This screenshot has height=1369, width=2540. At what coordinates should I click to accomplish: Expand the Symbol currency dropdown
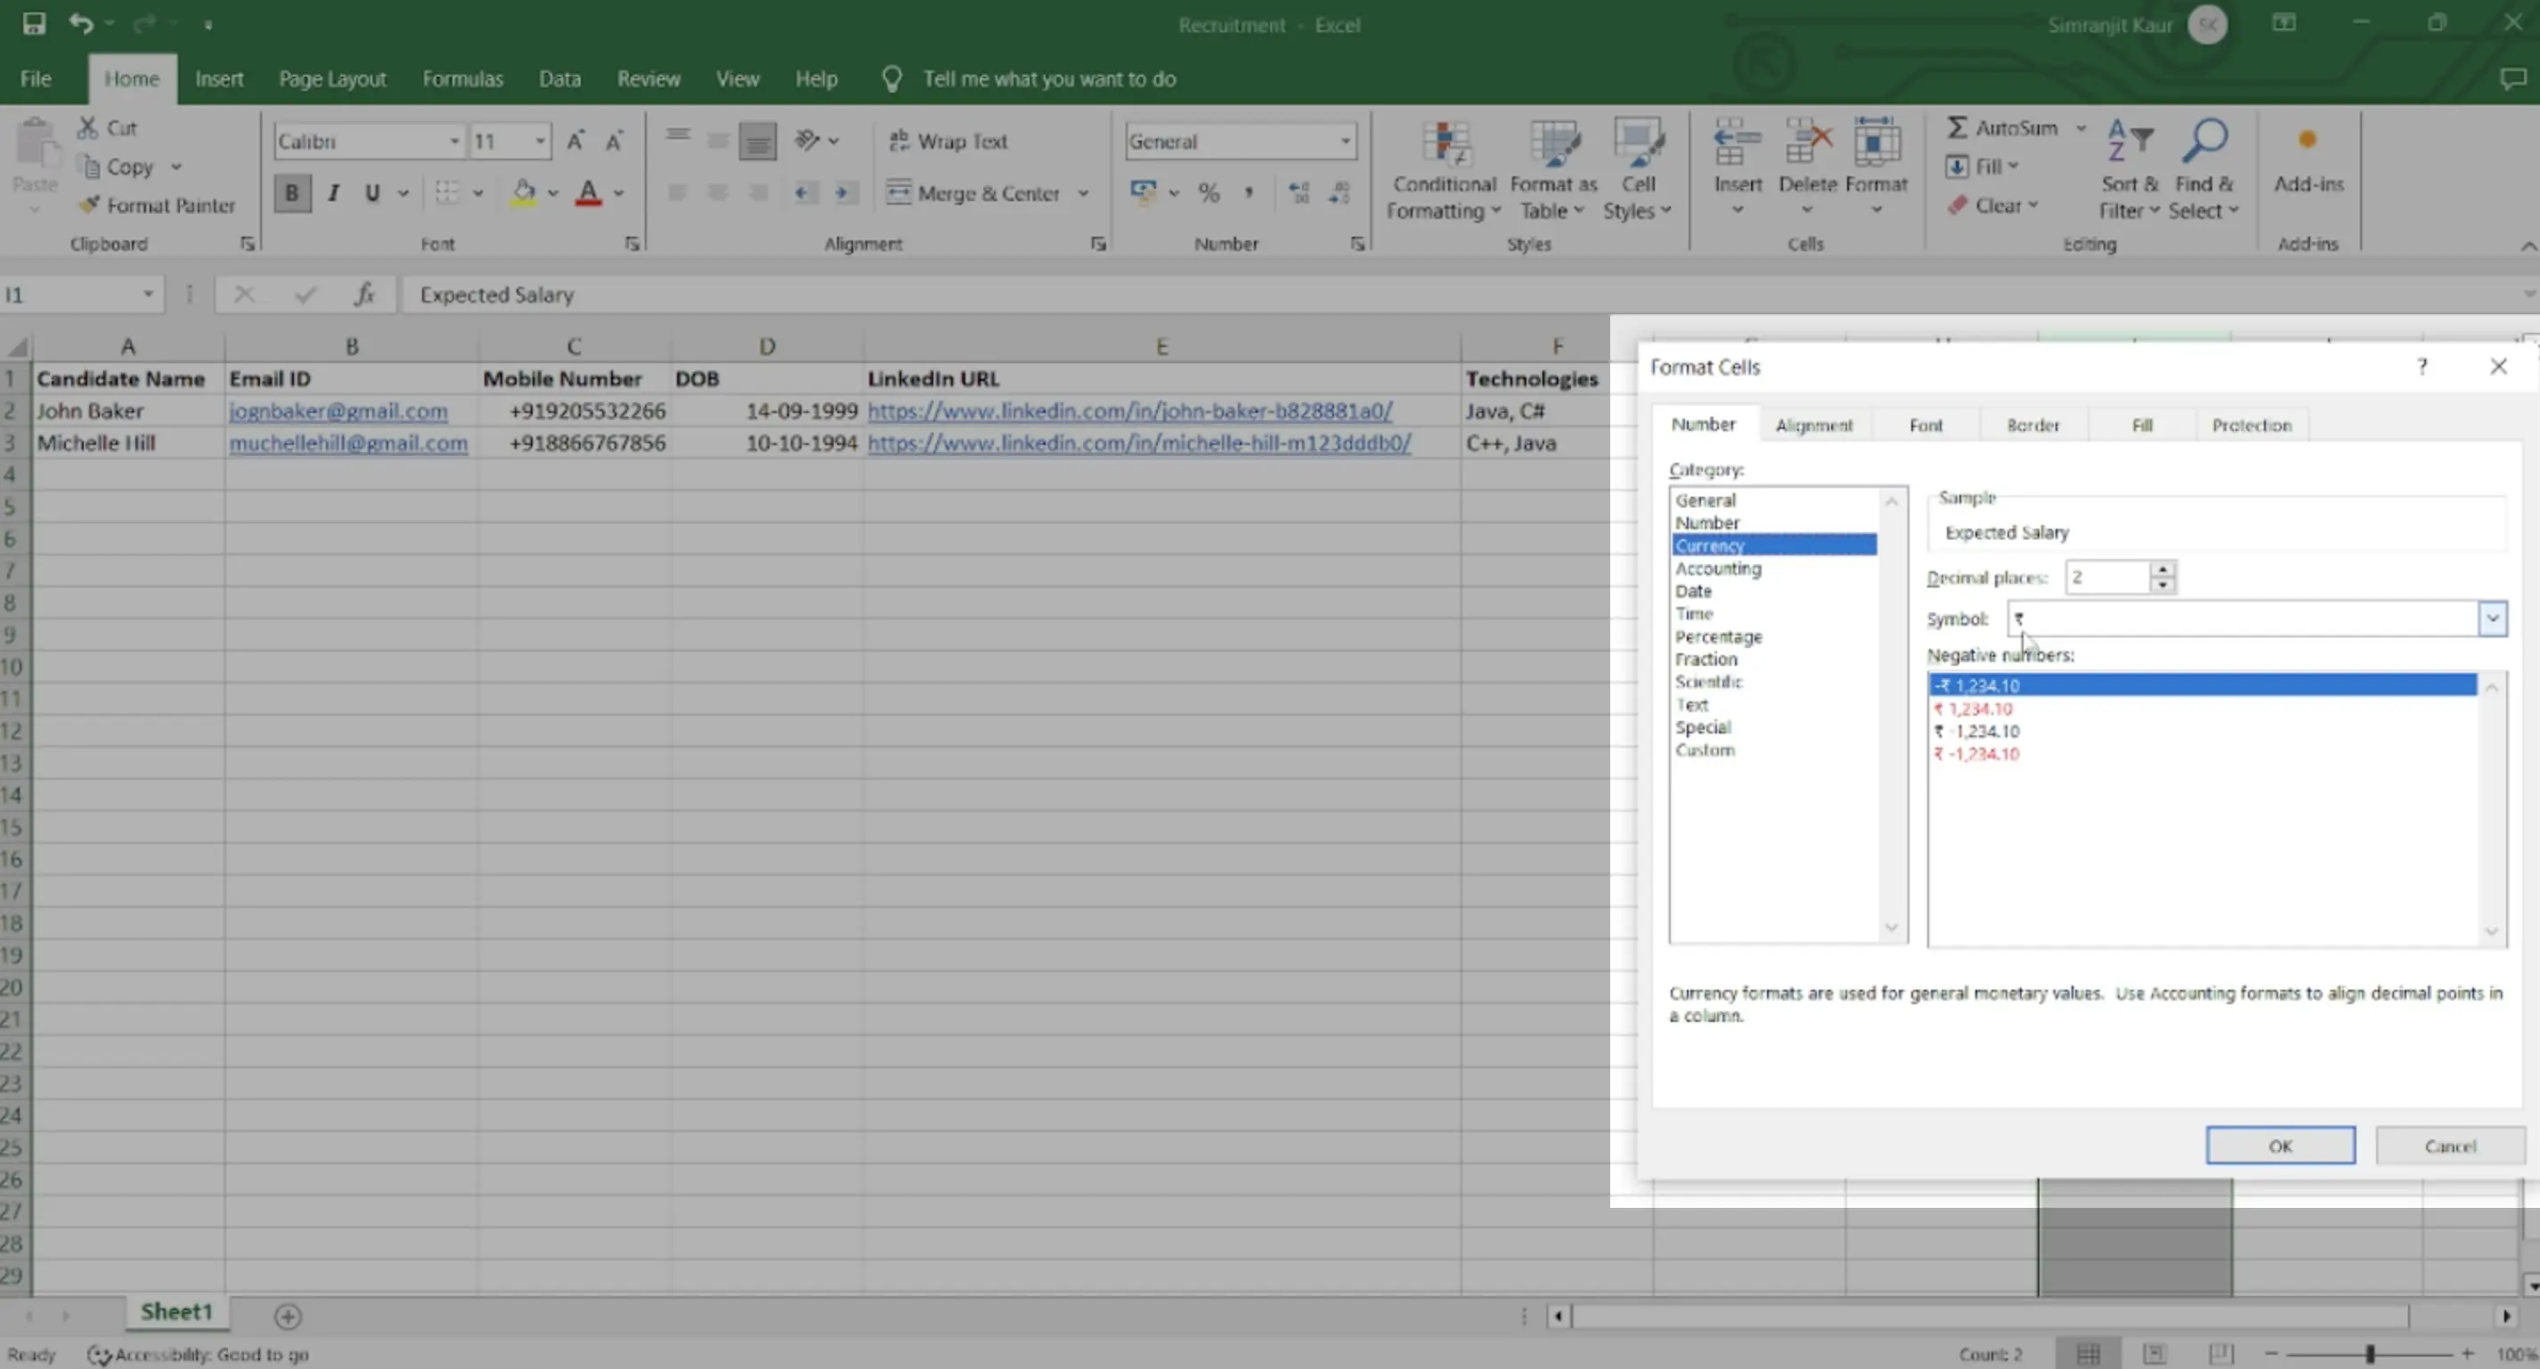click(x=2492, y=619)
